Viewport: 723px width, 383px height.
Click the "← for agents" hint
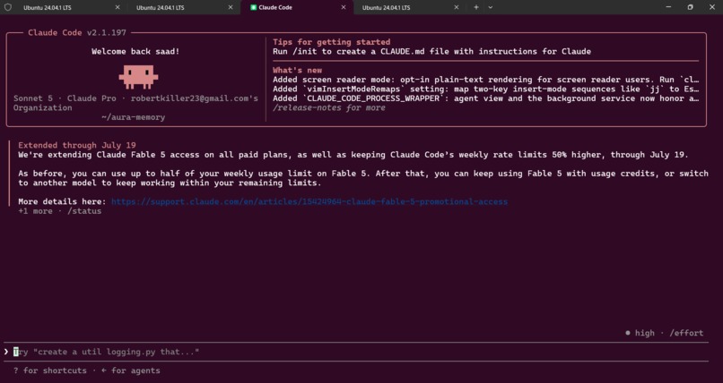click(130, 370)
